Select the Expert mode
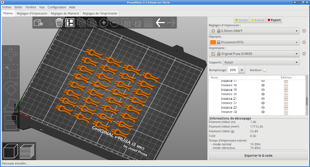 tap(274, 20)
